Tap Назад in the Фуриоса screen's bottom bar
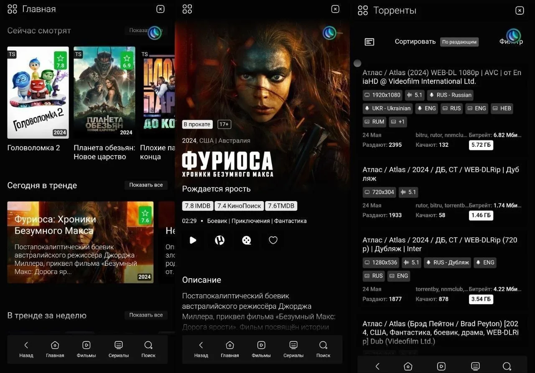Screen dimensions: 535x373 click(x=201, y=349)
